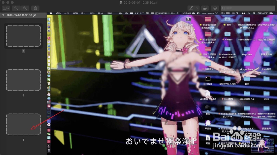
Task: Select the 2019-05-07 10.35.30.gif sidebar row
Action: [23, 15]
